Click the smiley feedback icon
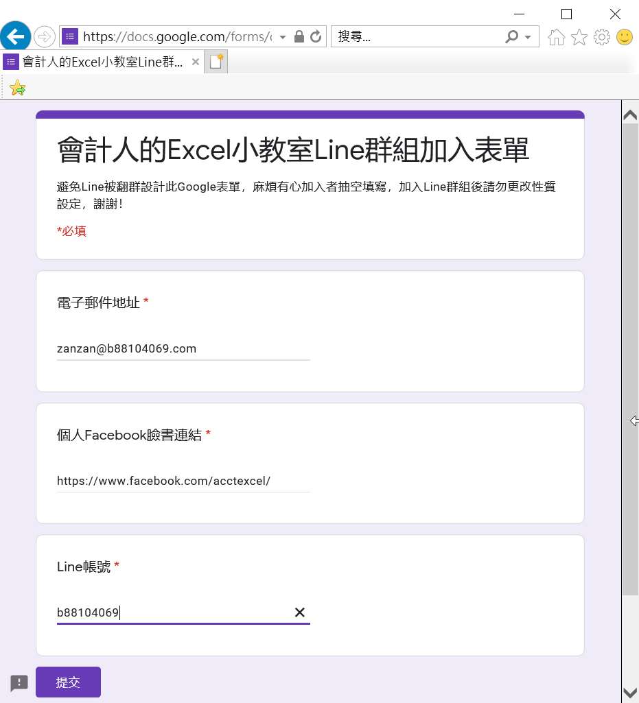This screenshot has width=639, height=703. point(625,37)
